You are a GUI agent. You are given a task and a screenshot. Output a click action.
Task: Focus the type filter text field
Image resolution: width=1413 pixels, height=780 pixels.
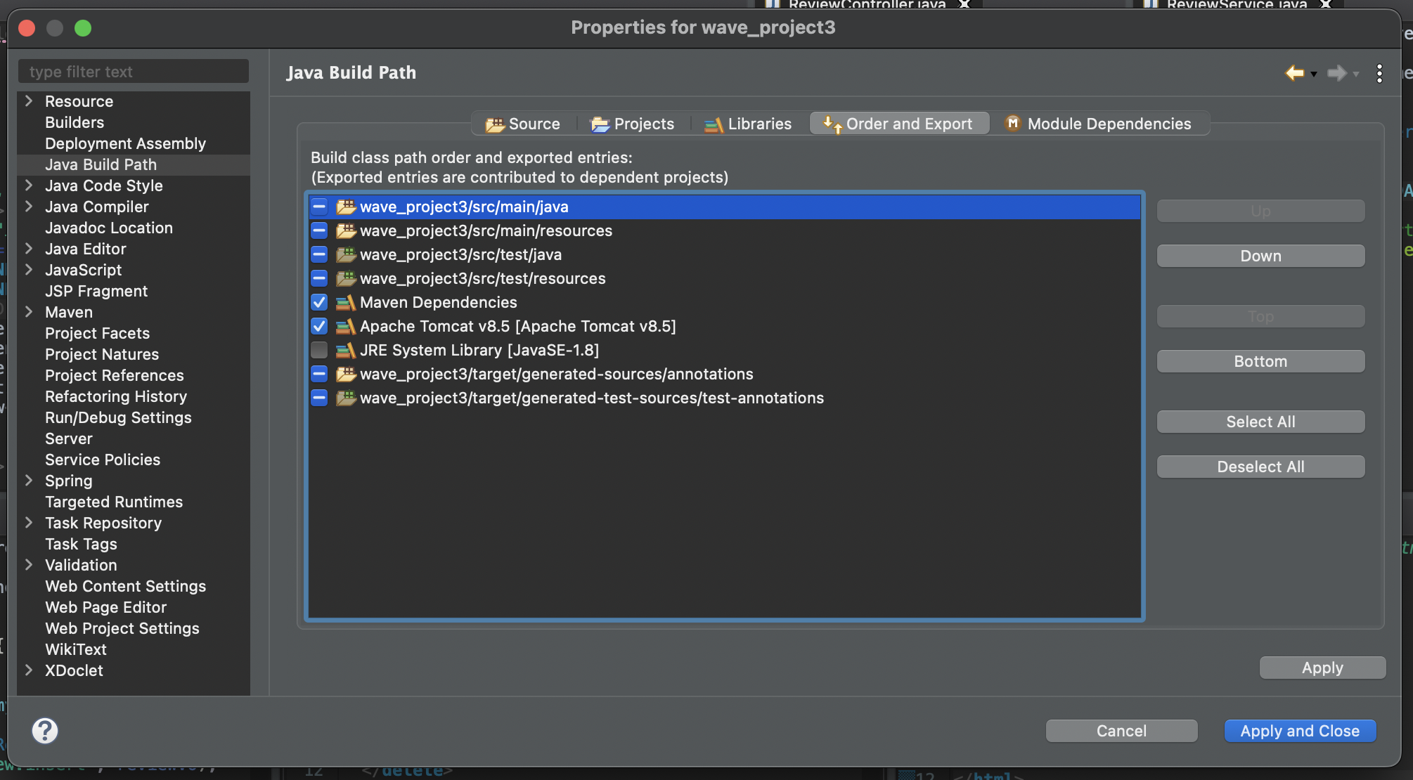pyautogui.click(x=134, y=72)
